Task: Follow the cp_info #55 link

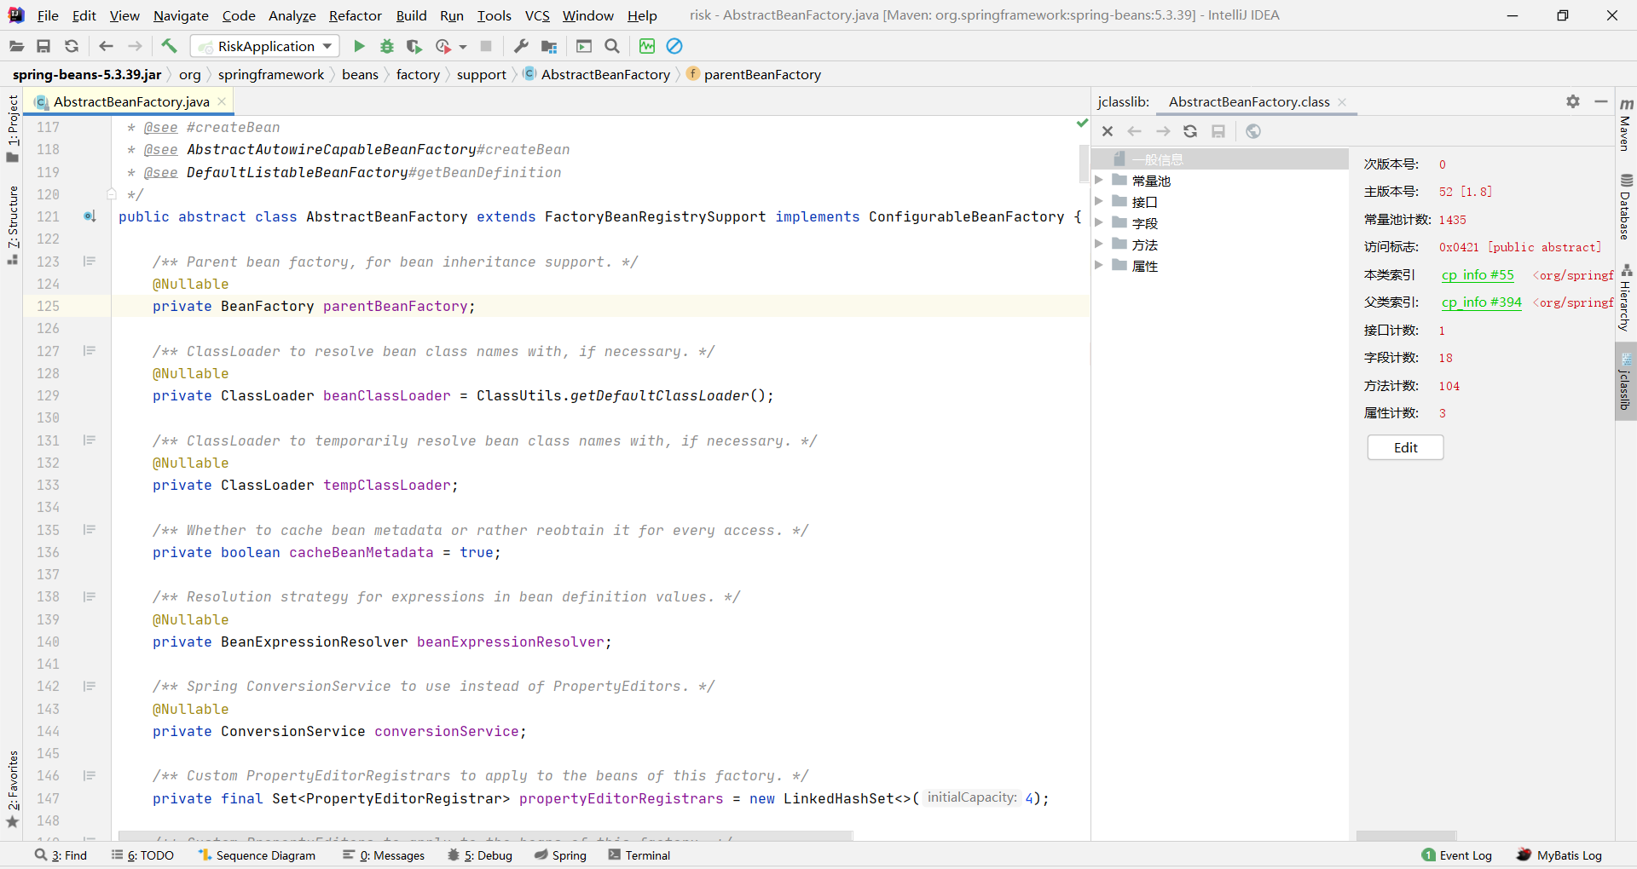Action: (x=1478, y=275)
